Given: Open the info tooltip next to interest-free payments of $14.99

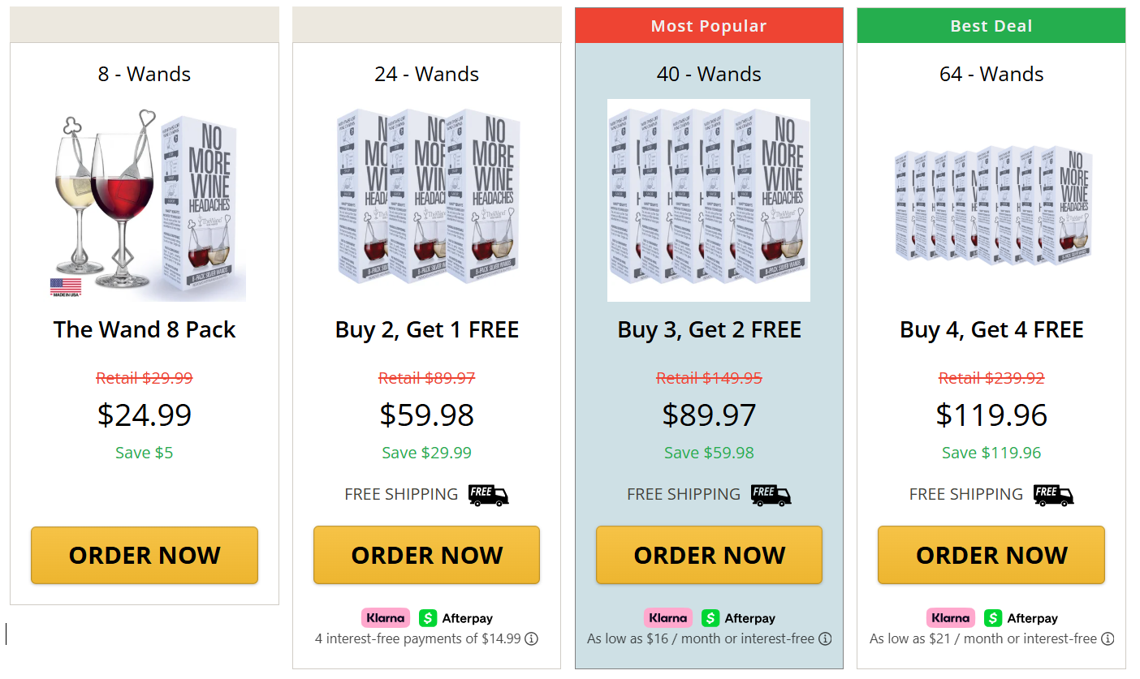Looking at the screenshot, I should tap(531, 638).
